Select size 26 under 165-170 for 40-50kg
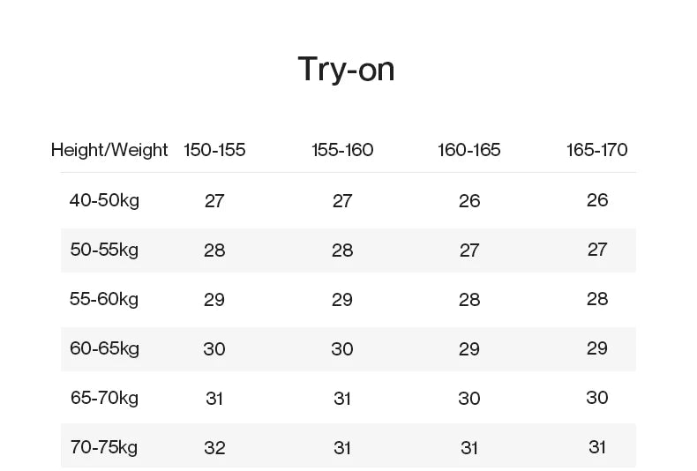The image size is (697, 471). [x=597, y=200]
